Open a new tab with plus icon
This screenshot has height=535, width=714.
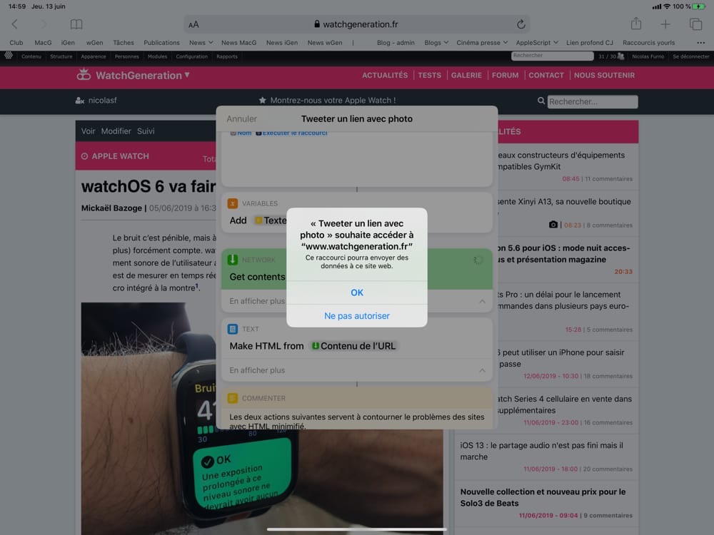(x=665, y=24)
